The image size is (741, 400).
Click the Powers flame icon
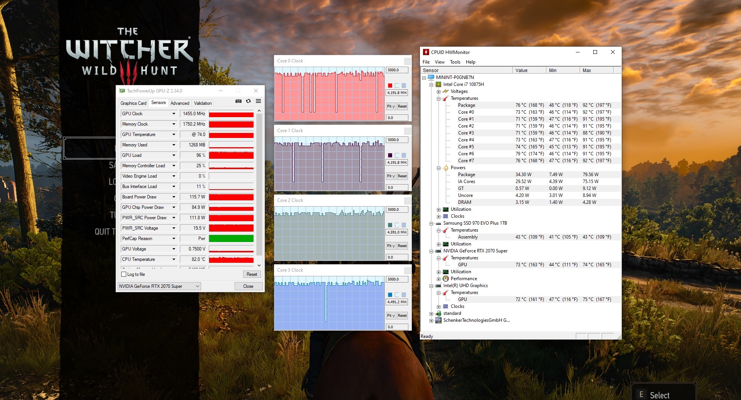(x=446, y=168)
